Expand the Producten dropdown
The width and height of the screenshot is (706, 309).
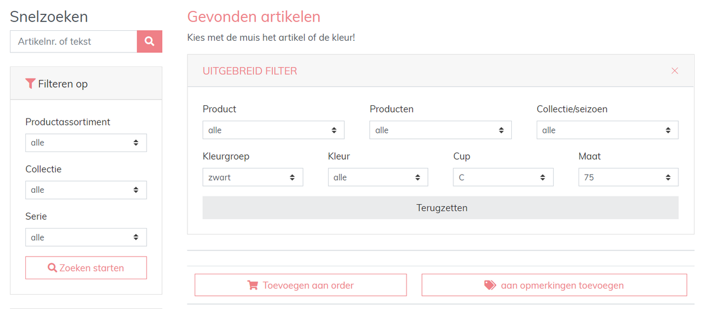pyautogui.click(x=440, y=130)
